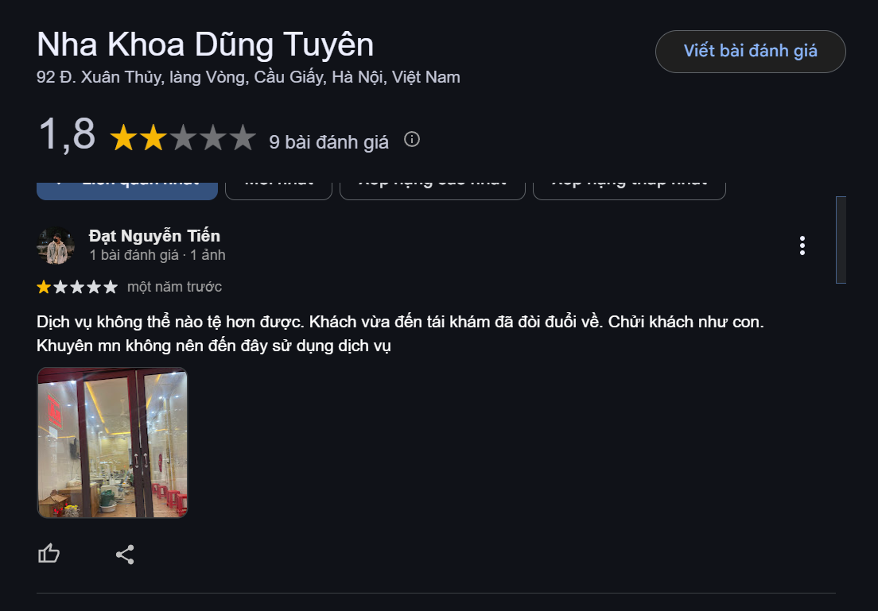Pick the 'Xếp hạng thấp nhất' sort chip
The image size is (878, 611).
pos(629,191)
